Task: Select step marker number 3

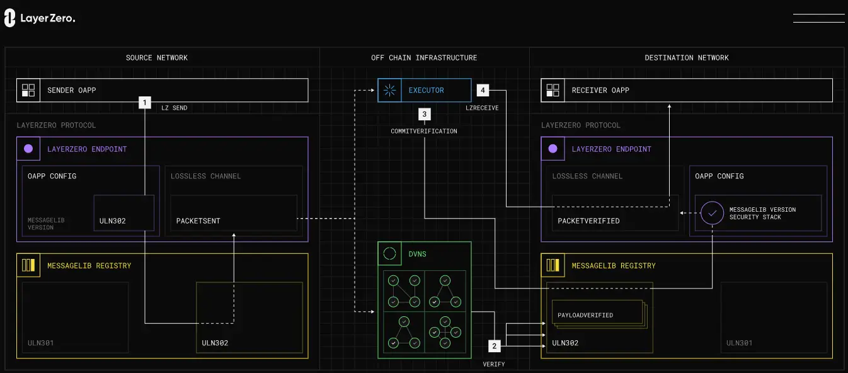Action: point(425,114)
